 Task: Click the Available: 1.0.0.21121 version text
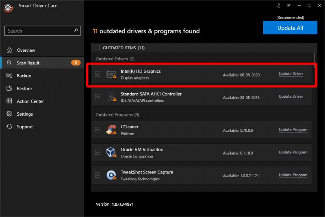click(240, 176)
